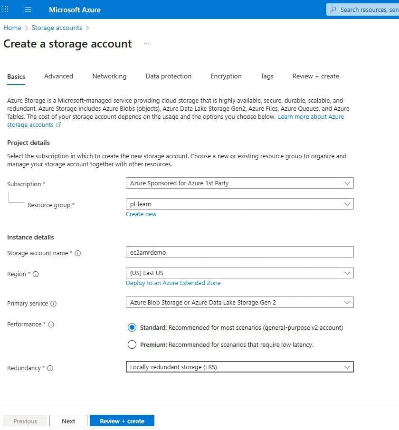
Task: Click the info icon next to Primary service
Action: coord(55,304)
